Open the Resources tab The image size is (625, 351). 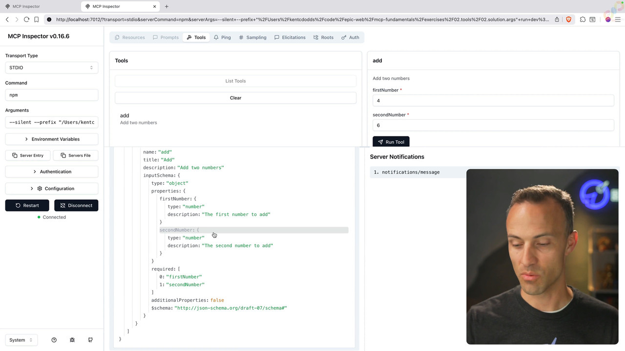(x=129, y=37)
